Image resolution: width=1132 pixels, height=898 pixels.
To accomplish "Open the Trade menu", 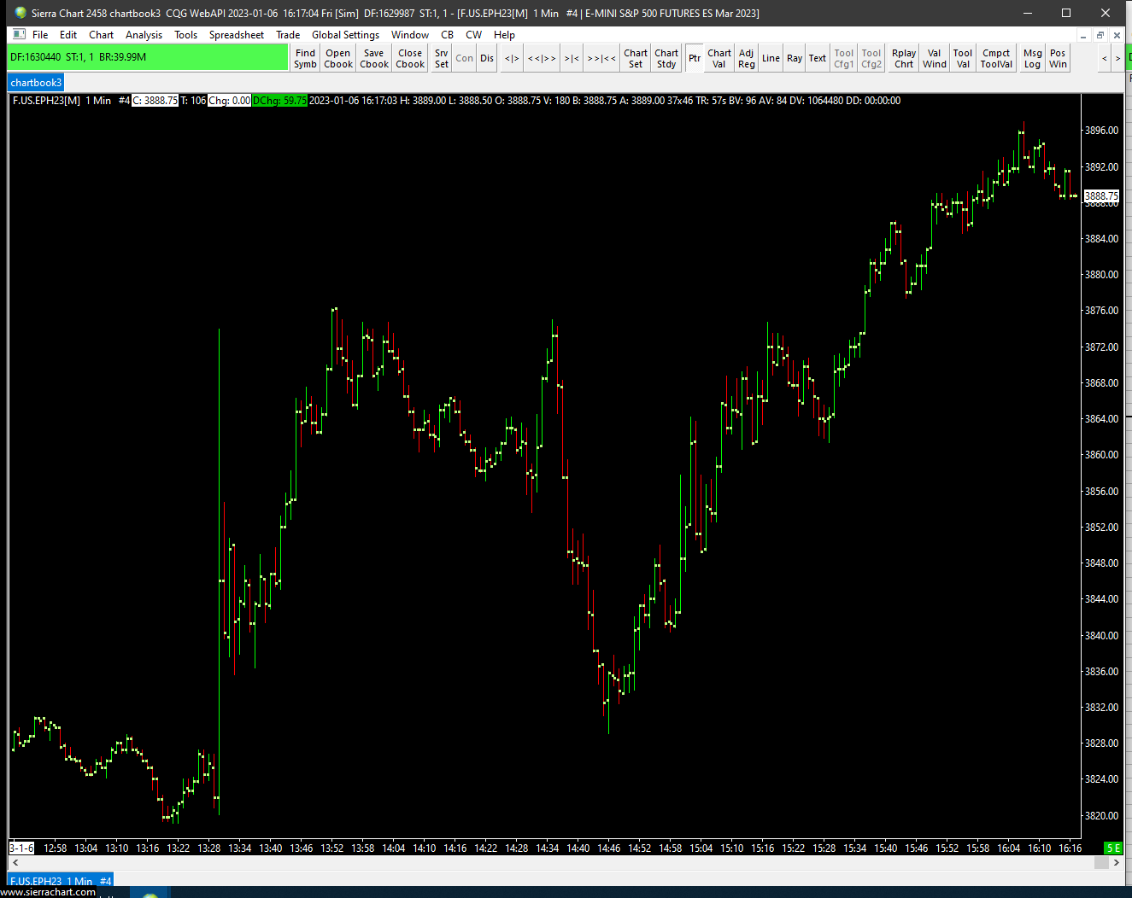I will point(288,35).
